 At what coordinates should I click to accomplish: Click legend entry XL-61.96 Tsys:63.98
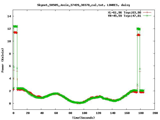(x=124, y=12)
